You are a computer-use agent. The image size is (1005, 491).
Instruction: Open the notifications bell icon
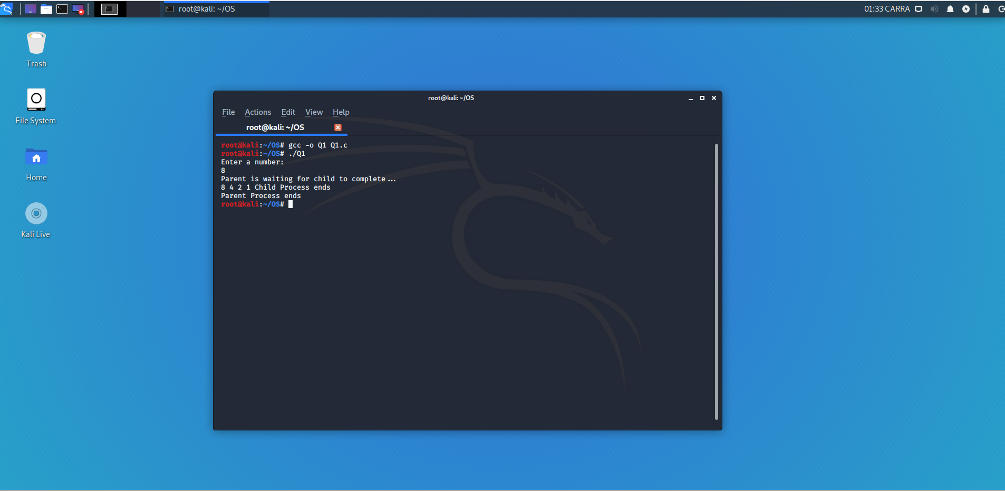coord(950,9)
